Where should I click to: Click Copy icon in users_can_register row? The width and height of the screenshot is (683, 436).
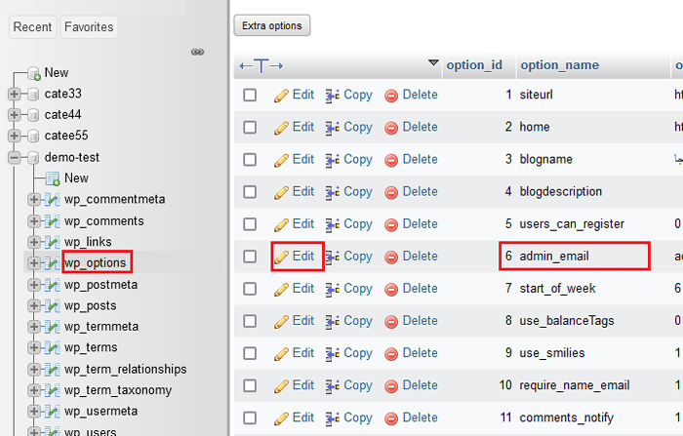(x=333, y=224)
